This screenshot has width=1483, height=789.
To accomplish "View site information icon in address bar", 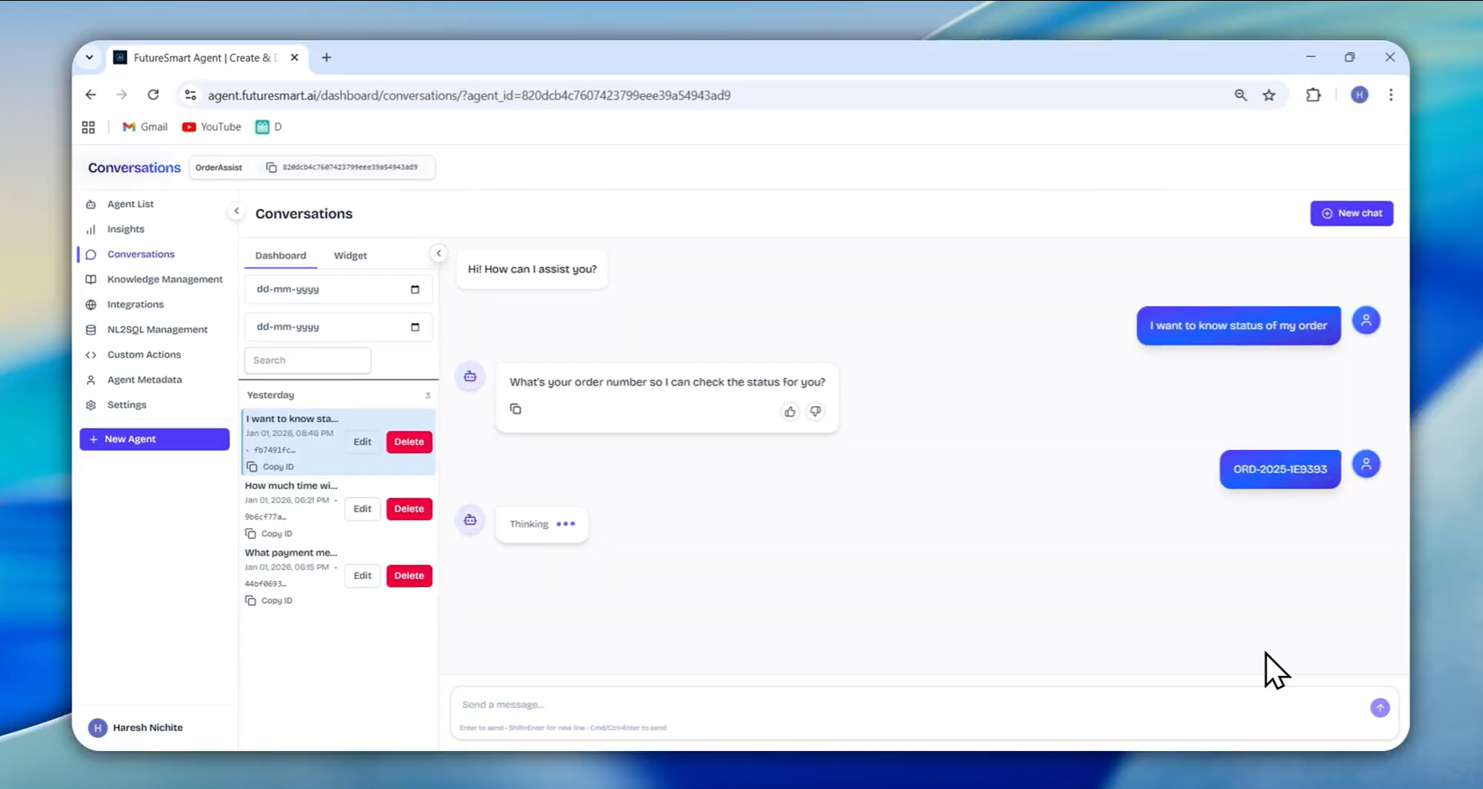I will pyautogui.click(x=190, y=95).
